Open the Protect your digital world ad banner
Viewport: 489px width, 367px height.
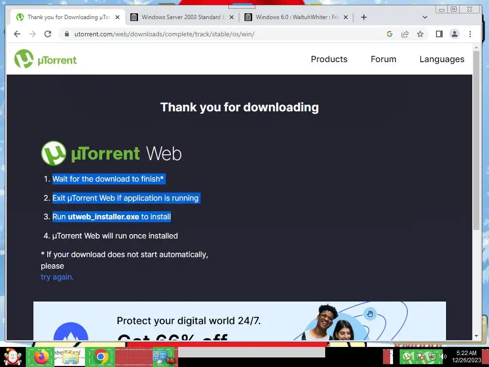[x=240, y=321]
